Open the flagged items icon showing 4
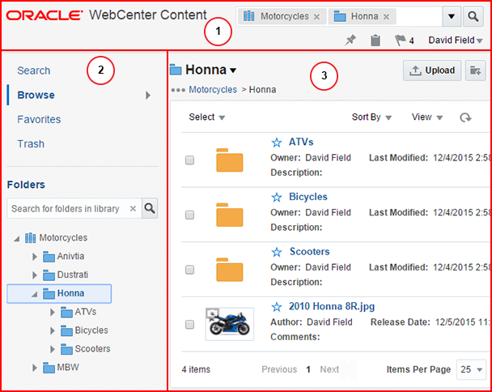Viewport: 492px width, 392px height. (404, 40)
